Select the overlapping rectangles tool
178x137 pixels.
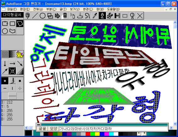(50, 16)
